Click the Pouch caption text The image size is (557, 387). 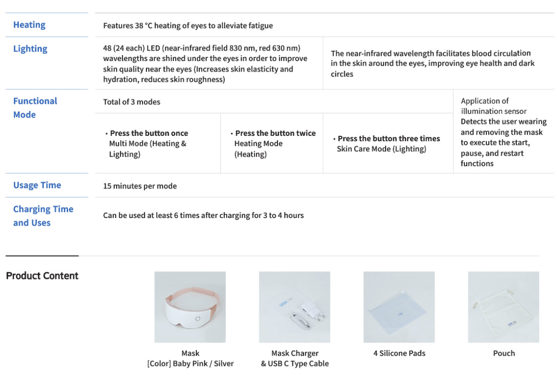click(504, 353)
